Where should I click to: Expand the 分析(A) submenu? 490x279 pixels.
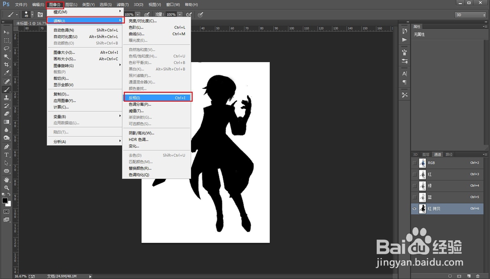(85, 142)
